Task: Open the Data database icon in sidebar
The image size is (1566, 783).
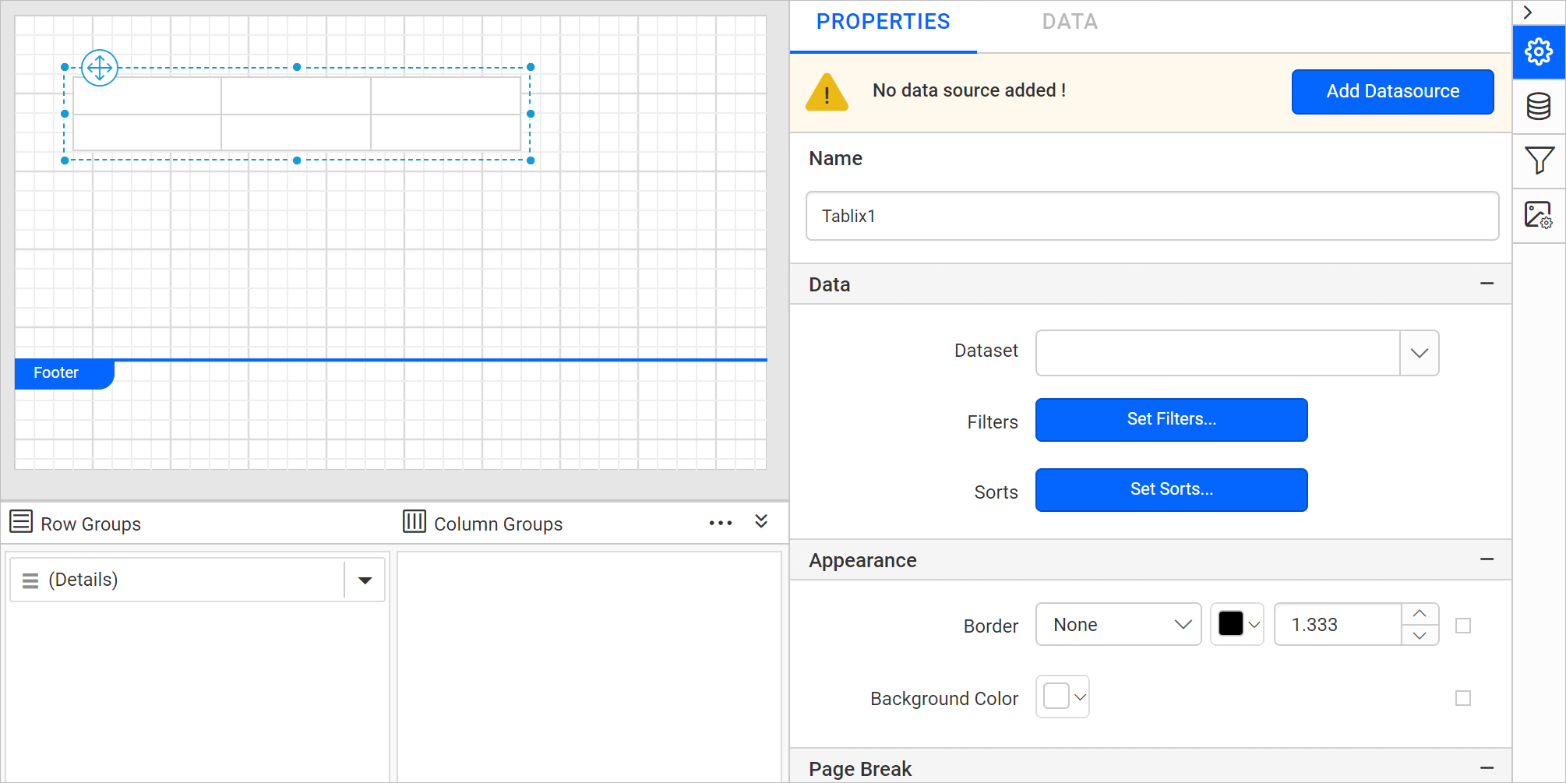Action: pos(1539,106)
